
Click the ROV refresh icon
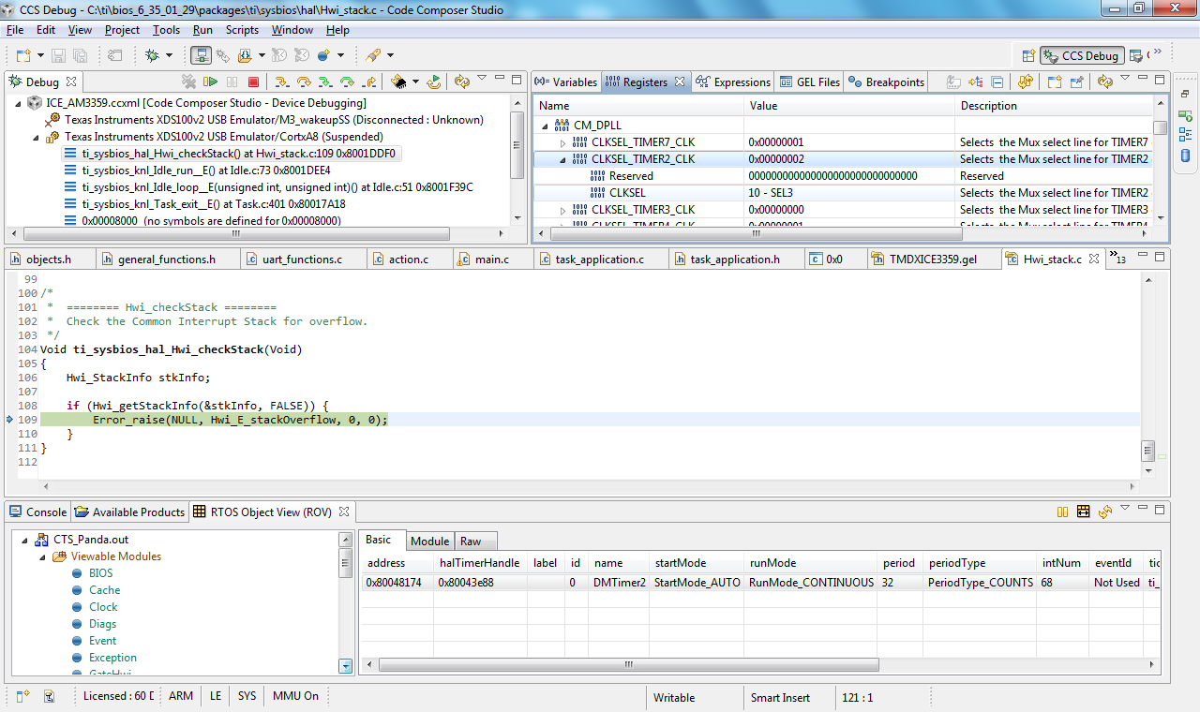pyautogui.click(x=1105, y=512)
